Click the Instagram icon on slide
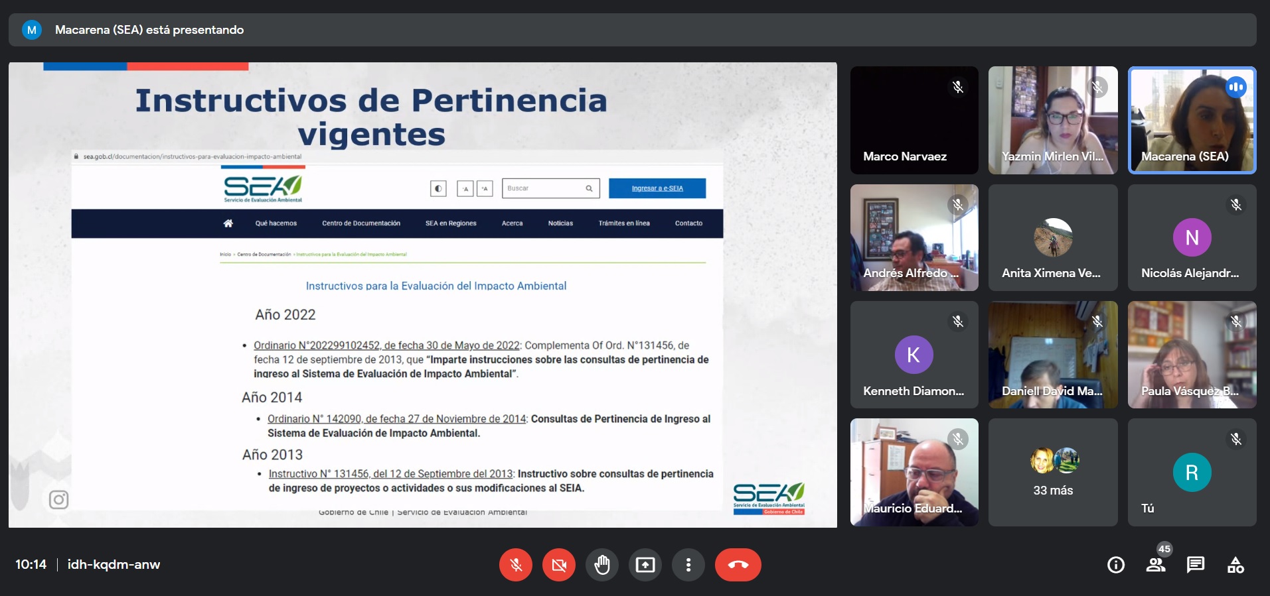1270x596 pixels. (59, 499)
